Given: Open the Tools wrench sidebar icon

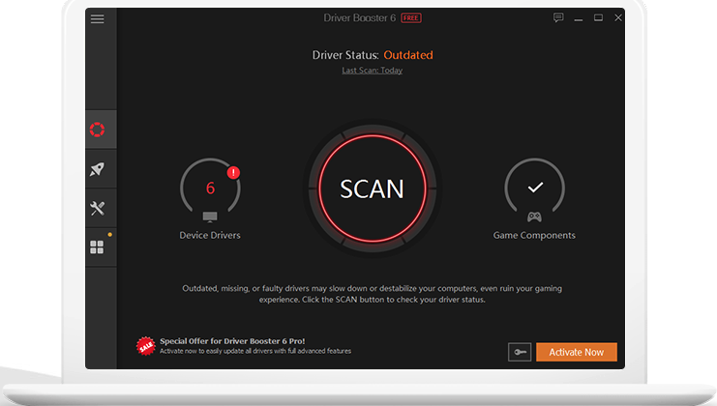Looking at the screenshot, I should point(97,208).
